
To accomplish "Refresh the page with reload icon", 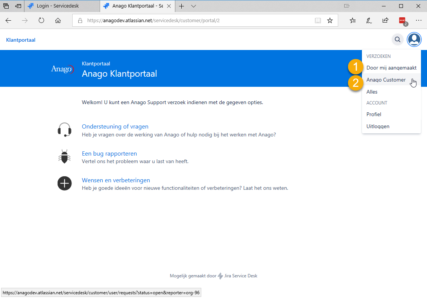I will pos(41,20).
